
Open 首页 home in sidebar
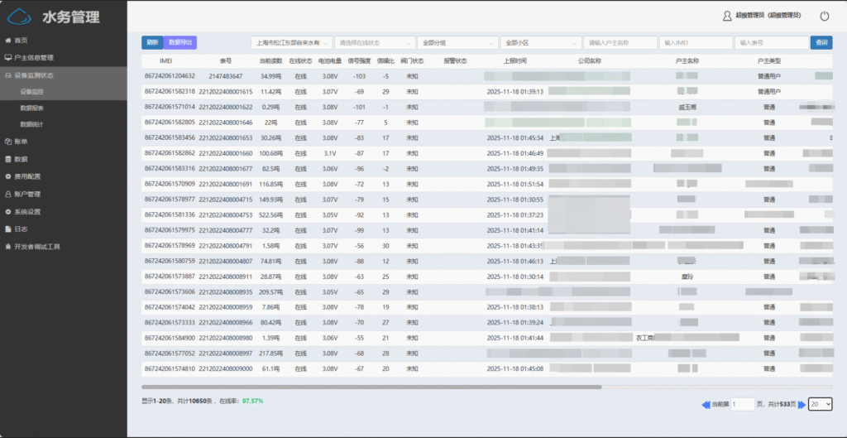pos(21,40)
